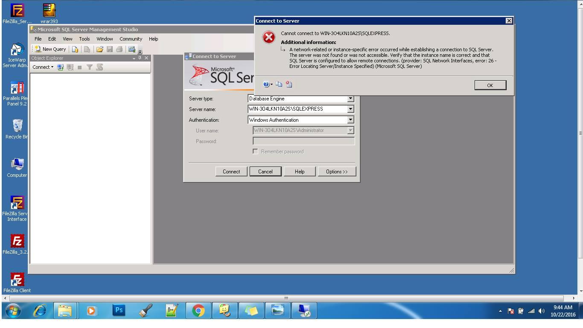Open the FileZilla_Server desktop icon
The width and height of the screenshot is (583, 328).
(x=17, y=14)
